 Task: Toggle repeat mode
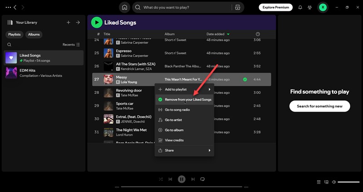(202, 179)
